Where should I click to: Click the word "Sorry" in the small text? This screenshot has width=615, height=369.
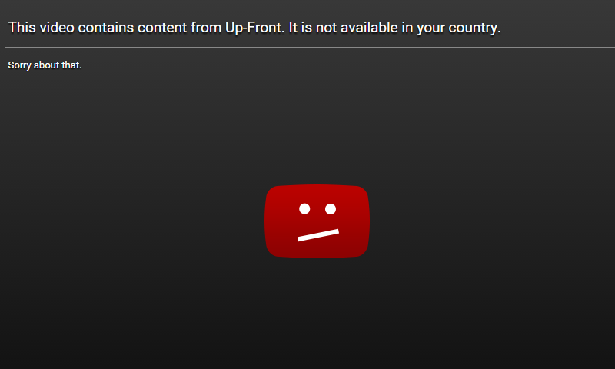[19, 65]
